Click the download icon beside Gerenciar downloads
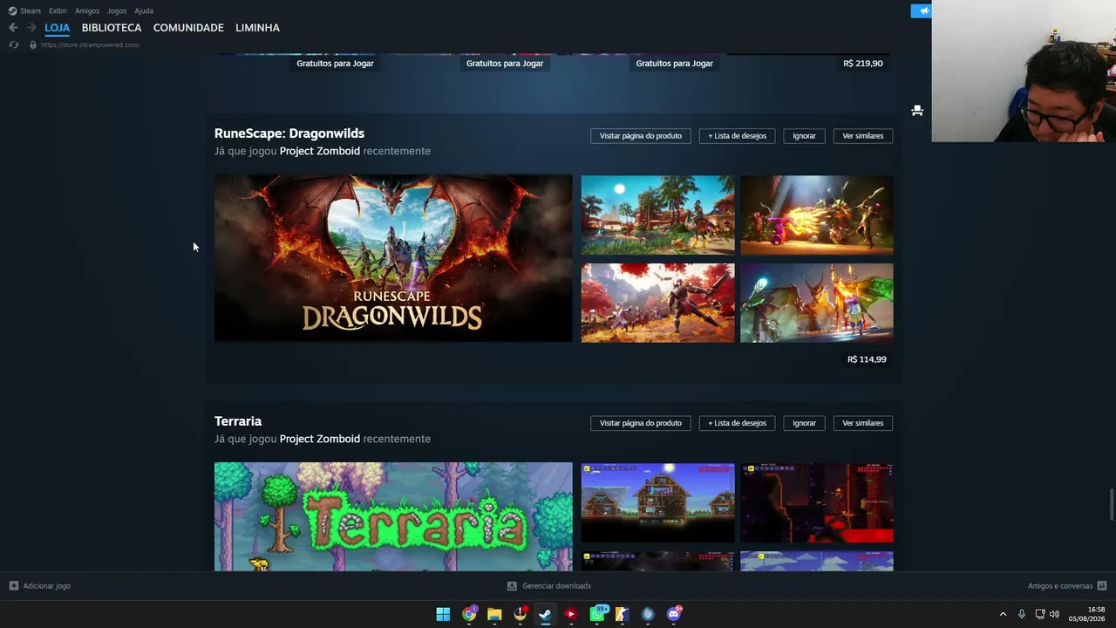Viewport: 1116px width, 628px height. 512,586
